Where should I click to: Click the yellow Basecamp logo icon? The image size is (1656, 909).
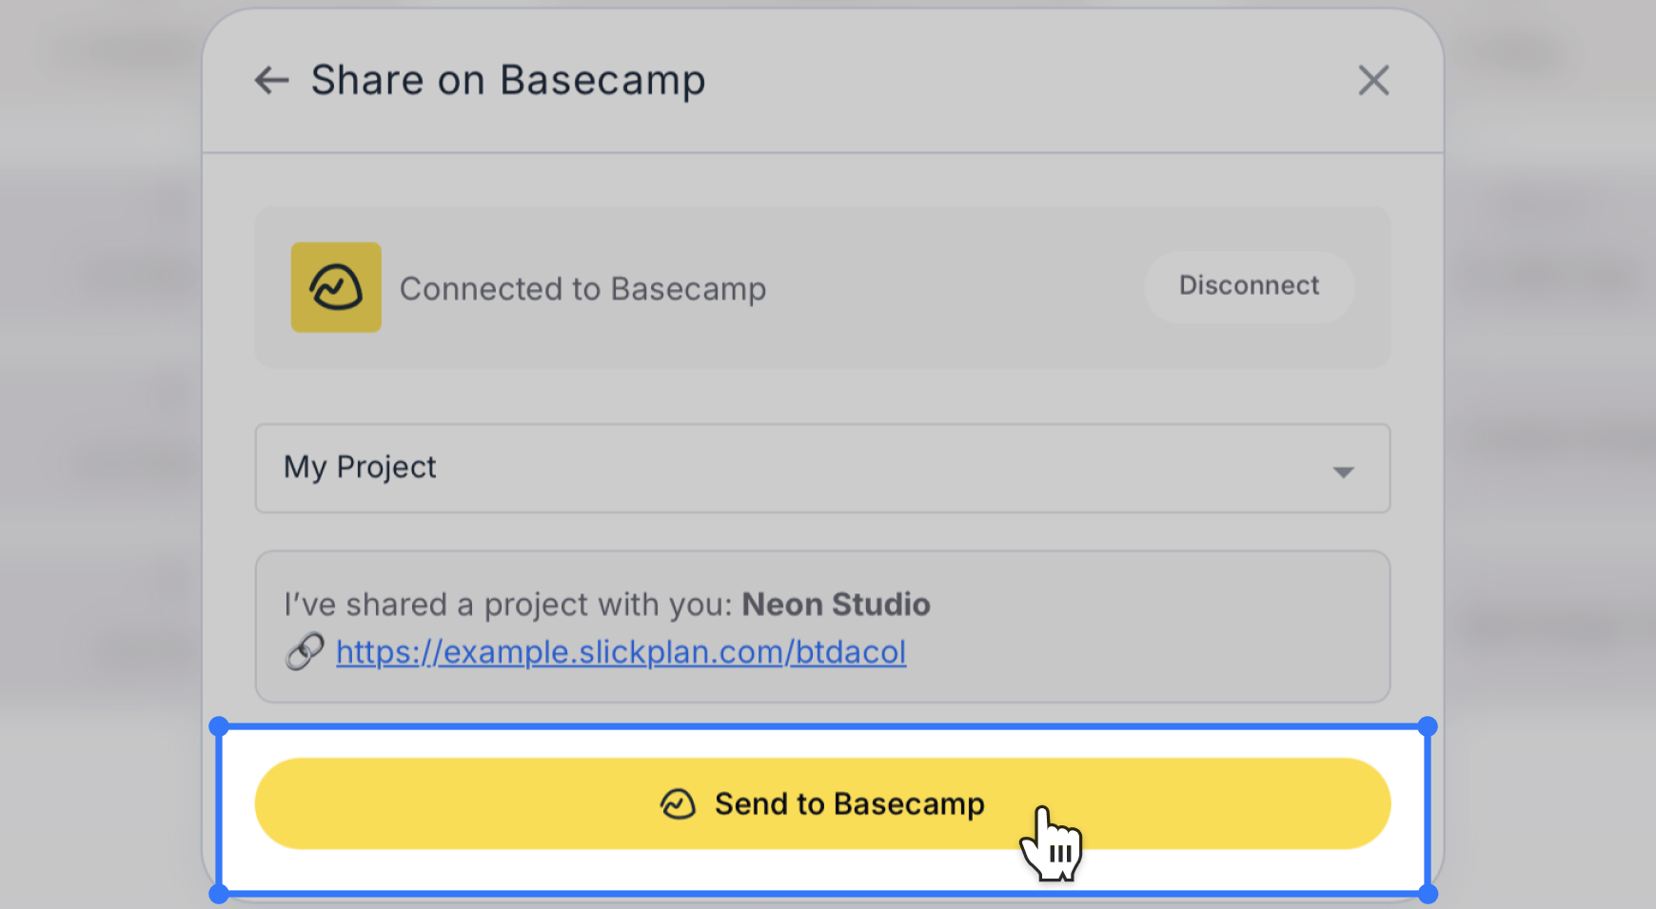[x=335, y=287]
